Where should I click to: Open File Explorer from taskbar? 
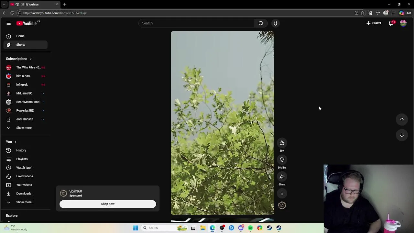pyautogui.click(x=203, y=228)
